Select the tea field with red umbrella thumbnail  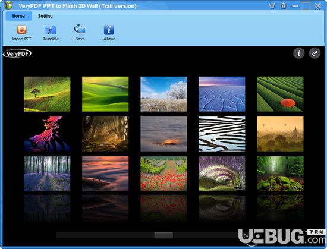(x=280, y=94)
